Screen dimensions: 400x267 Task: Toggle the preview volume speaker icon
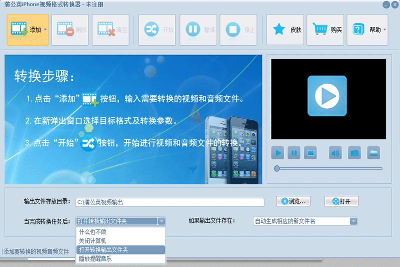point(335,153)
